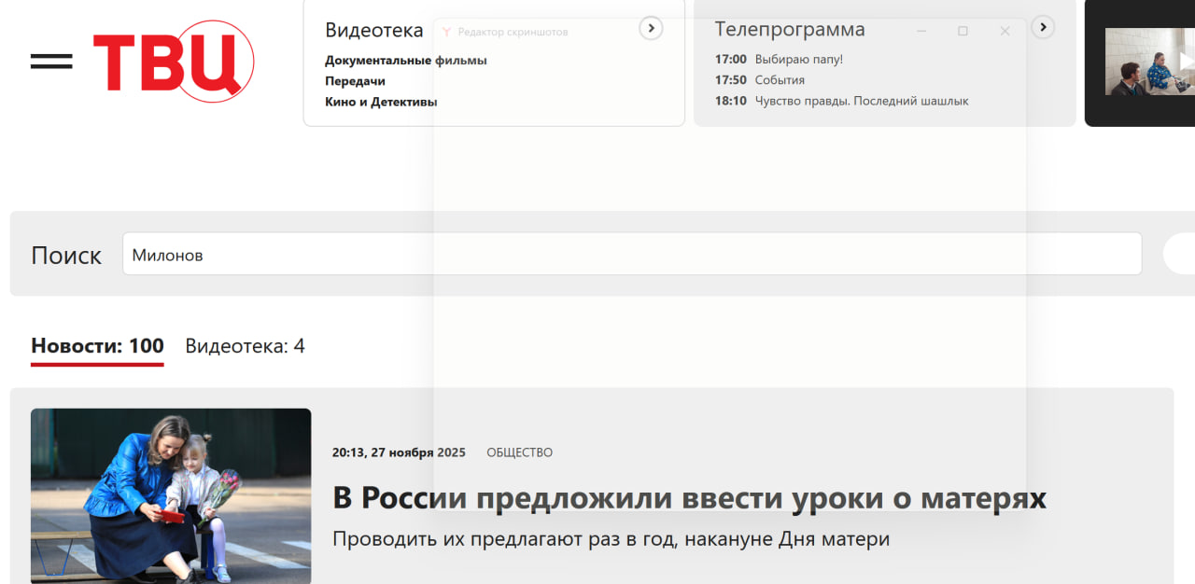The height and width of the screenshot is (584, 1195).
Task: Select 18:10 Чувство правды program entry
Action: [841, 101]
